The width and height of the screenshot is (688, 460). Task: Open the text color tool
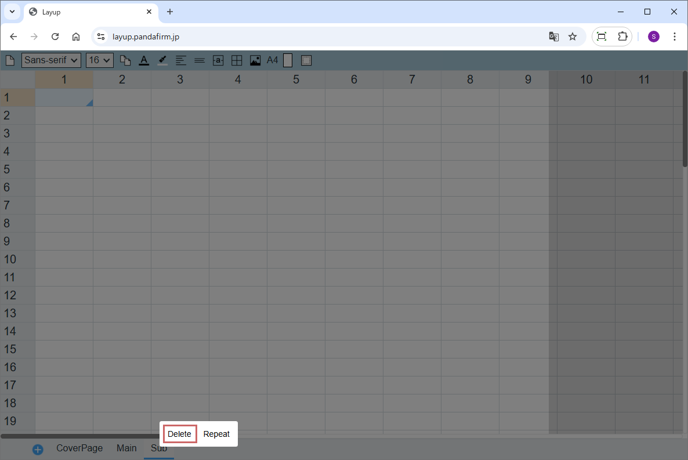click(x=144, y=60)
